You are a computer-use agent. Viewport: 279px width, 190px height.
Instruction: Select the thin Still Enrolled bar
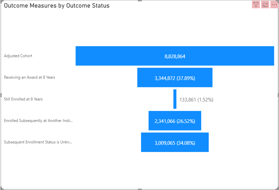tap(175, 99)
